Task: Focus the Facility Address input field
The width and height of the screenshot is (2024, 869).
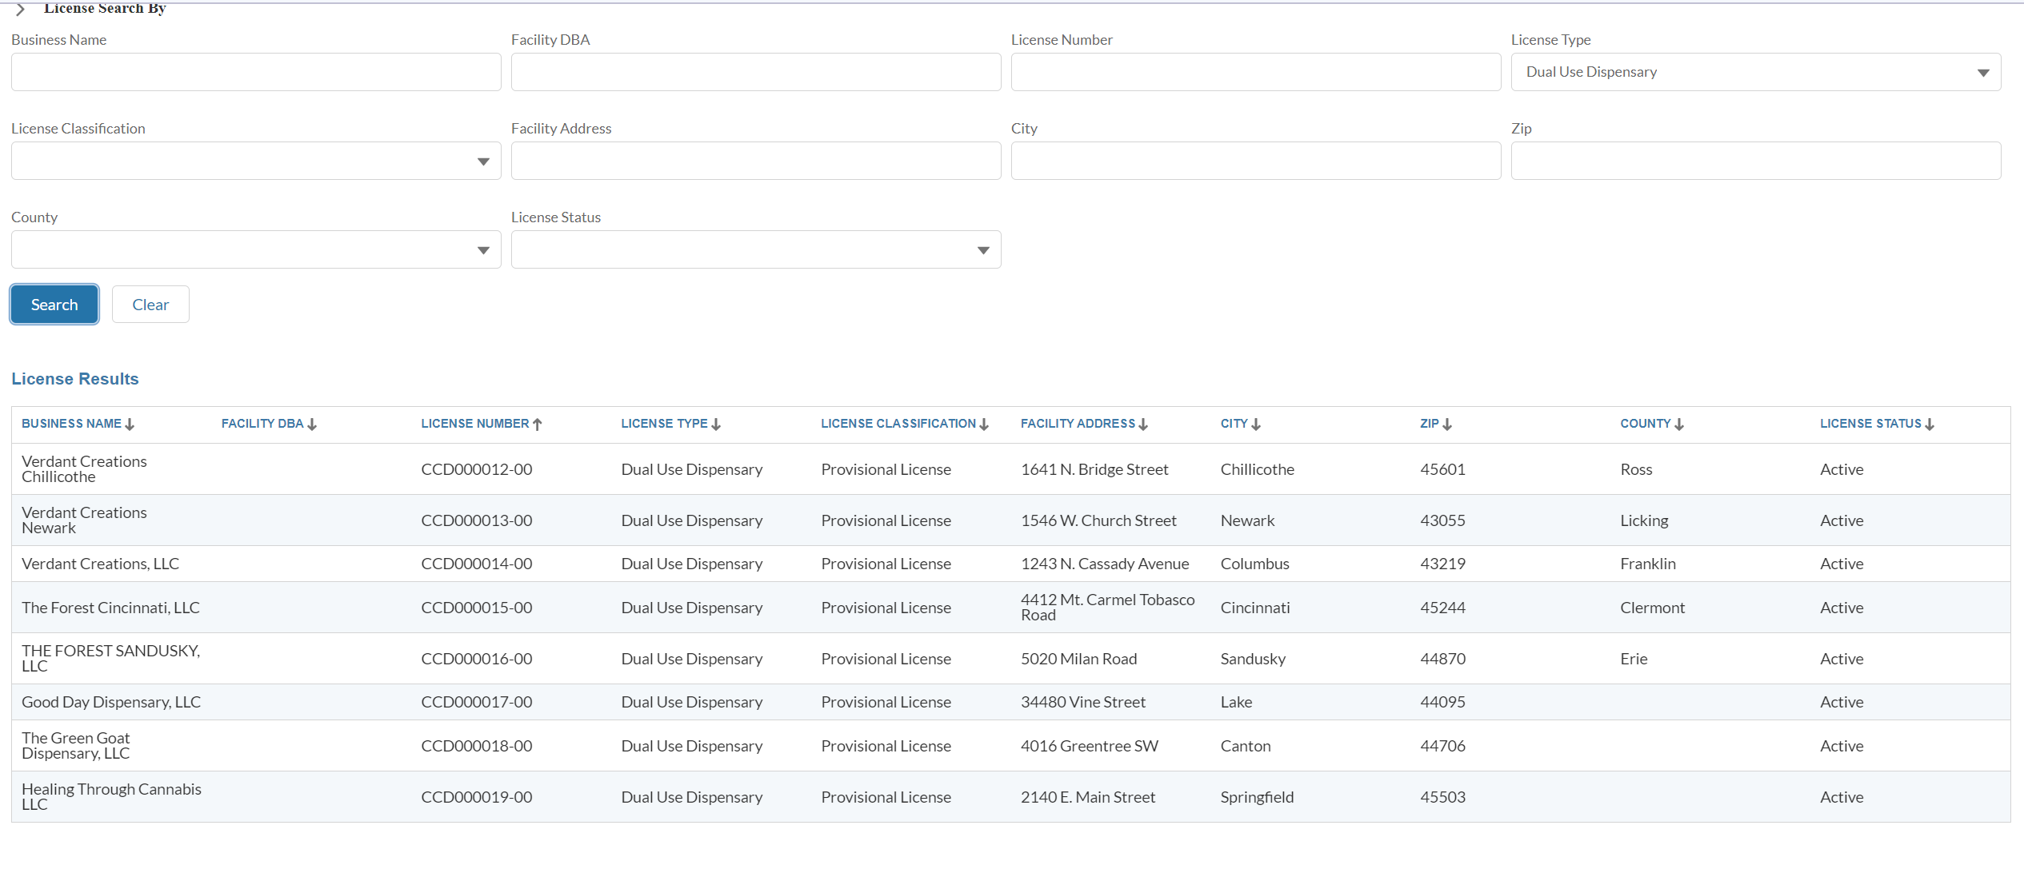Action: 756,161
